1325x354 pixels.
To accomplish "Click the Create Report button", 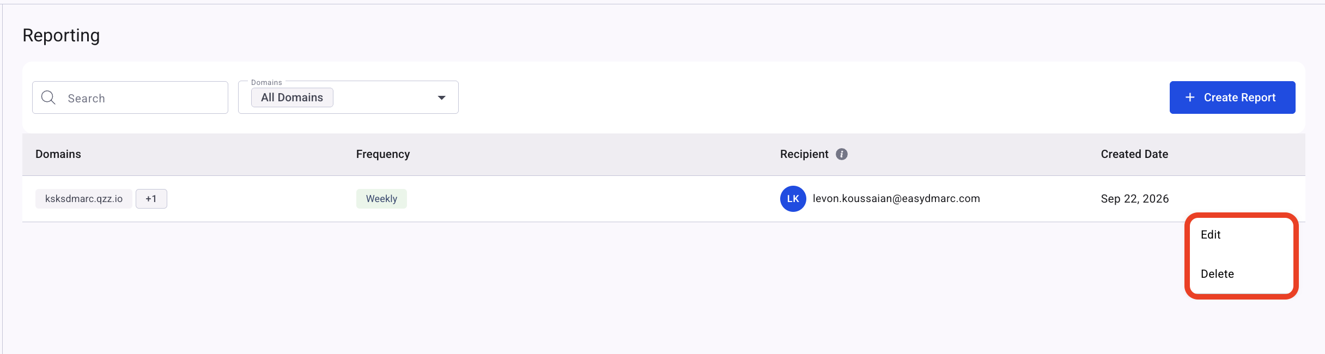I will pos(1232,97).
